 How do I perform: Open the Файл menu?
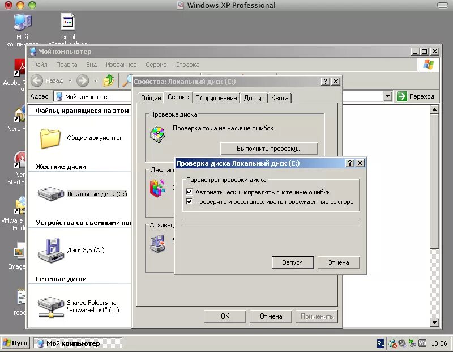40,65
